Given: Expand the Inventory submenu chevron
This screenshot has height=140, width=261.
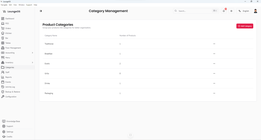Looking at the screenshot, I should (32, 63).
